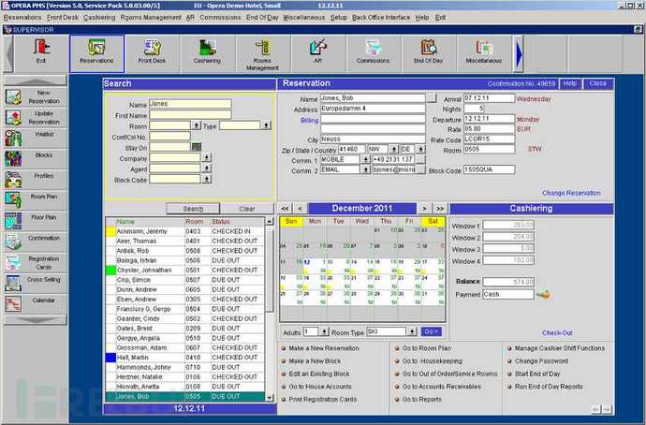This screenshot has height=425, width=646.
Task: Click the Commissions toolbar icon
Action: [373, 53]
